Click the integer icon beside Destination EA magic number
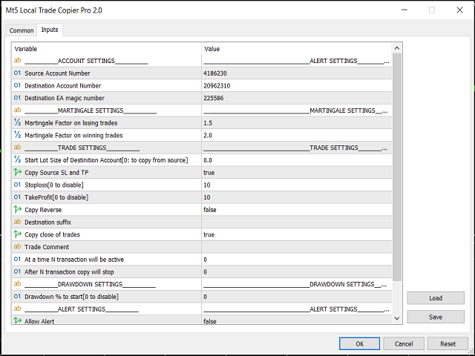Image resolution: width=475 pixels, height=356 pixels. tap(17, 98)
